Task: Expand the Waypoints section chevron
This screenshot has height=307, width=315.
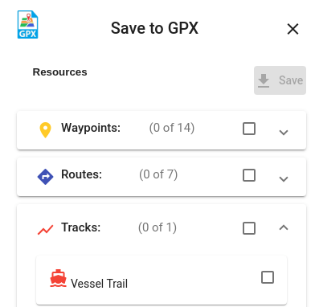Action: (x=284, y=132)
